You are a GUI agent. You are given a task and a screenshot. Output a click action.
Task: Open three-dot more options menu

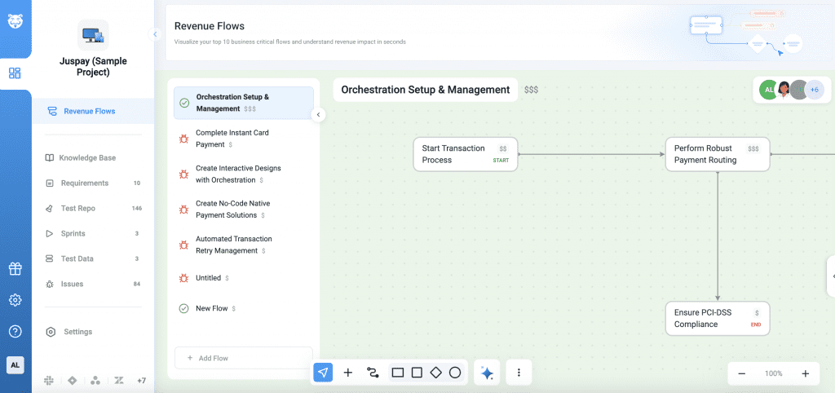click(x=519, y=373)
